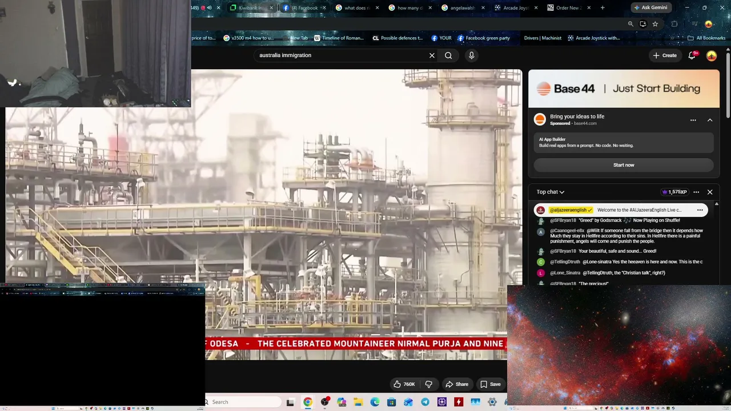Screen dimensions: 731x411
Task: Mute the tab using its speaker icon
Action: (x=209, y=8)
